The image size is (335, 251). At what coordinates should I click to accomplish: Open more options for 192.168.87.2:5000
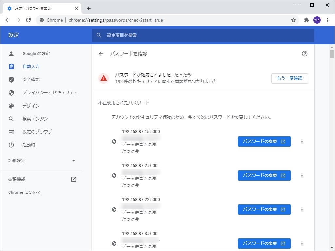(x=302, y=176)
